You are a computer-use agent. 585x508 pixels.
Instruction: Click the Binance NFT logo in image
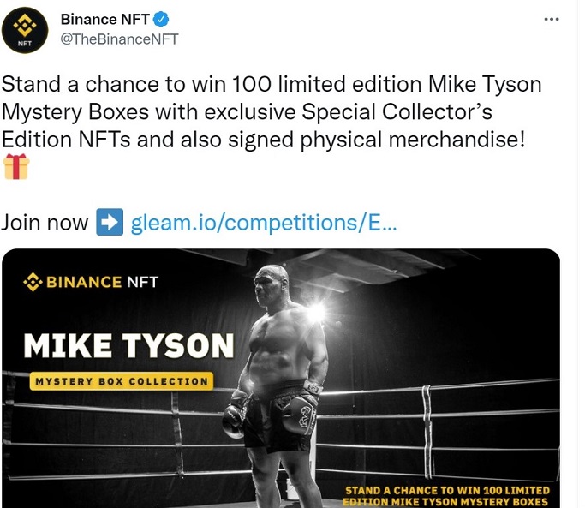(x=91, y=282)
